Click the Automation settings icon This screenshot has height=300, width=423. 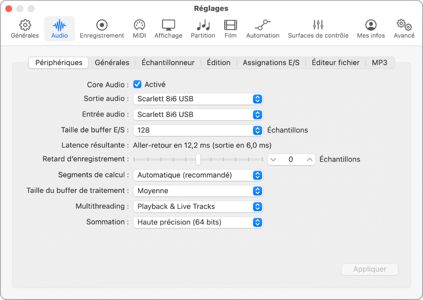[263, 28]
